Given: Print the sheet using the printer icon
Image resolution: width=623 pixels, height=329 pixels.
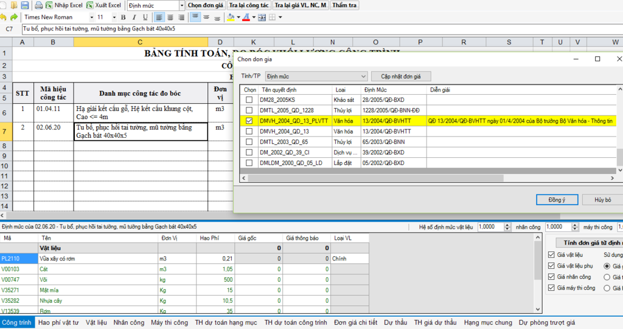Looking at the screenshot, I should (x=38, y=5).
